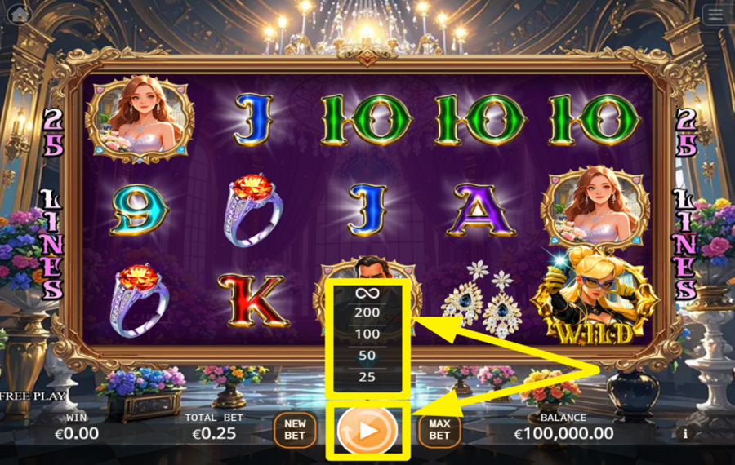This screenshot has height=465, width=735.
Task: Click the home icon
Action: pos(20,14)
